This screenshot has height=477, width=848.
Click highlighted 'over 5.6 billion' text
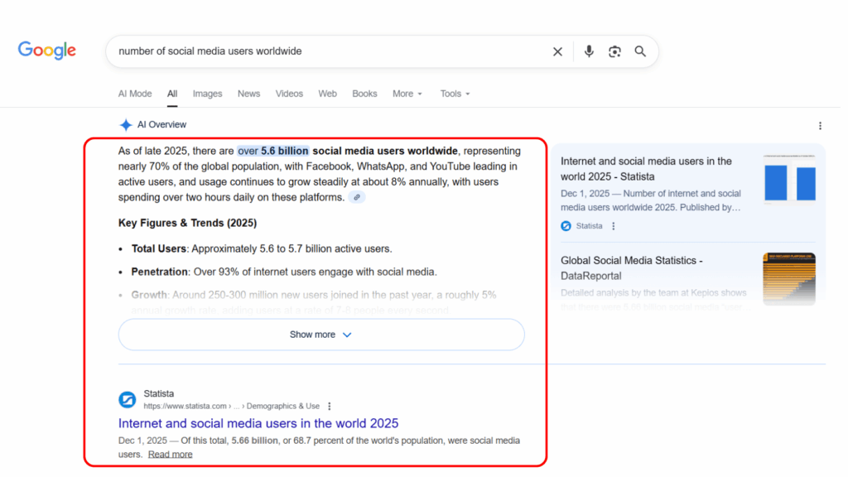point(273,151)
